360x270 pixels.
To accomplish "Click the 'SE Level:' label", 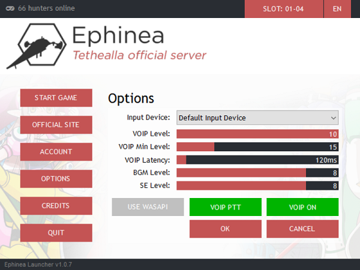I will coord(155,185).
